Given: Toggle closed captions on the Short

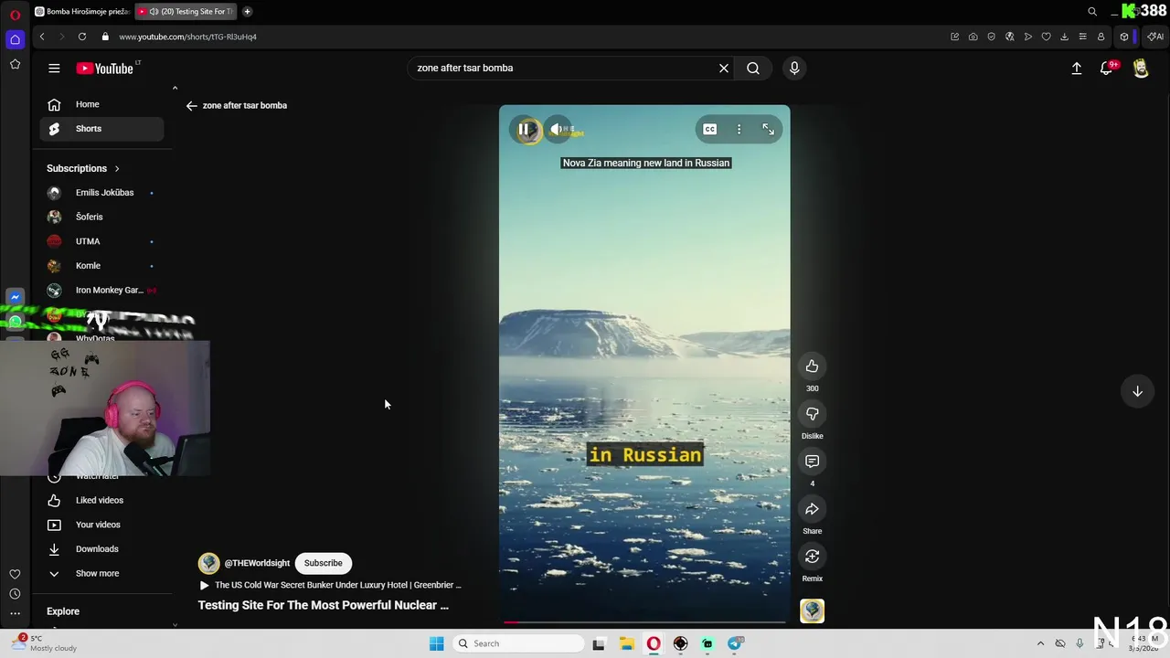Looking at the screenshot, I should coord(709,130).
